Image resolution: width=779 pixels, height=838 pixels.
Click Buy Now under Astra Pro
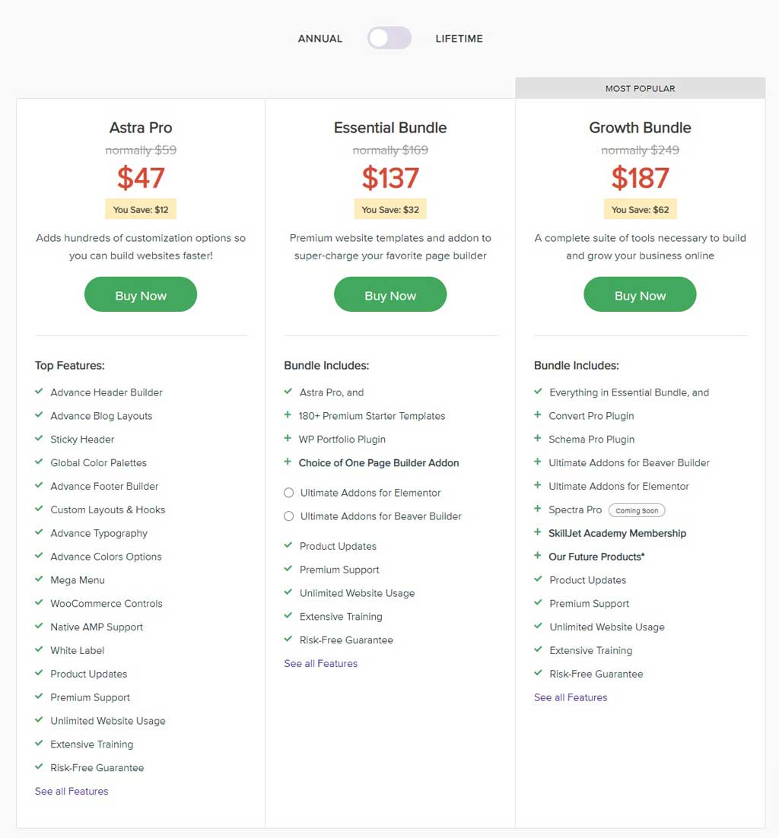pos(141,294)
